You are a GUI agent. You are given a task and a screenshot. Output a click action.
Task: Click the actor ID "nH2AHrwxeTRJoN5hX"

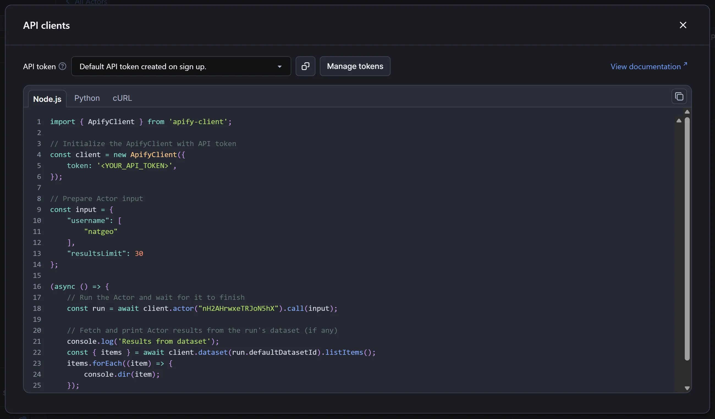click(x=238, y=309)
